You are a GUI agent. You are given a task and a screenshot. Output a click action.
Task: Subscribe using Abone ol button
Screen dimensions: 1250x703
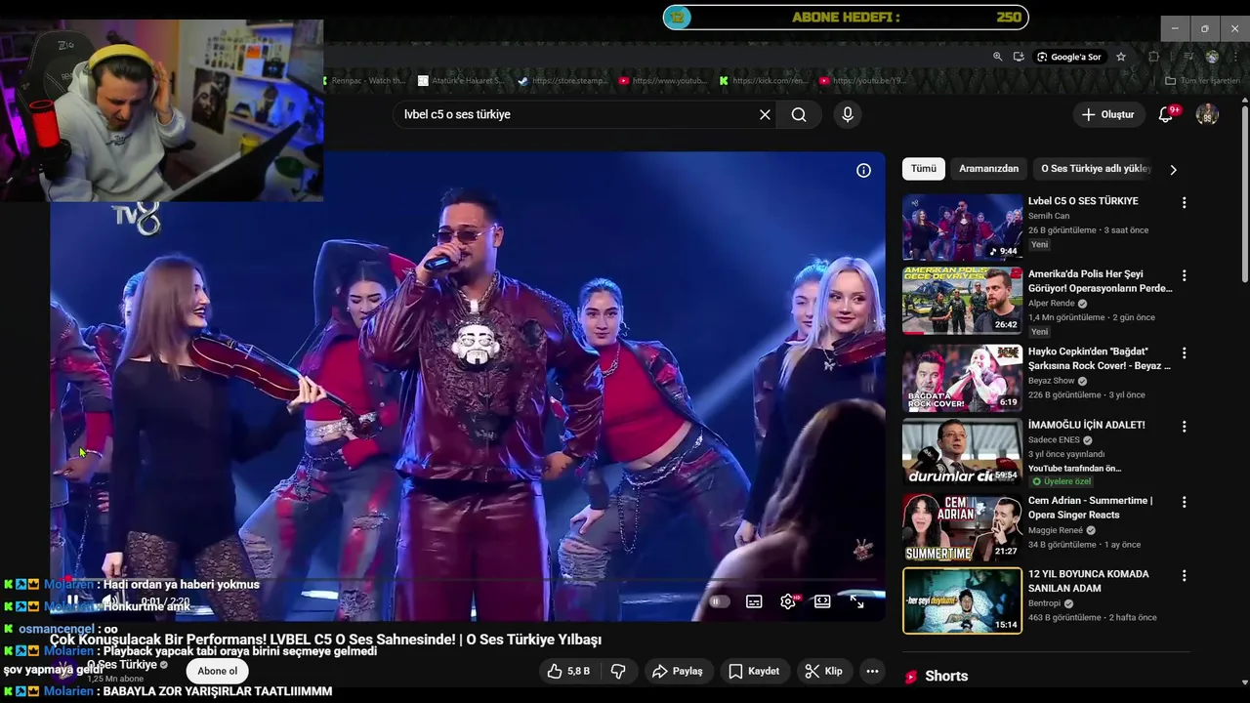click(x=218, y=671)
